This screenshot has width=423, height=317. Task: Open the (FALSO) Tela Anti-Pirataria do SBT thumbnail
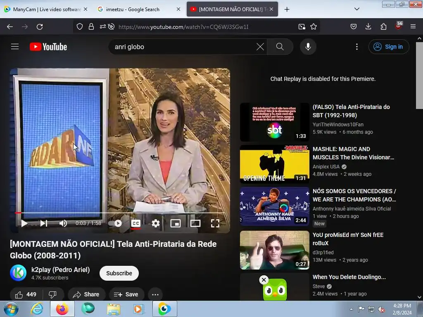[275, 122]
